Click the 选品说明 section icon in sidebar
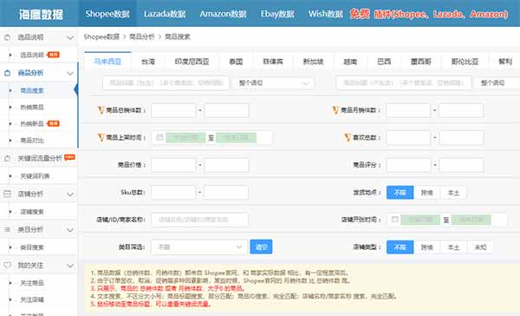The height and width of the screenshot is (316, 520). pos(7,37)
